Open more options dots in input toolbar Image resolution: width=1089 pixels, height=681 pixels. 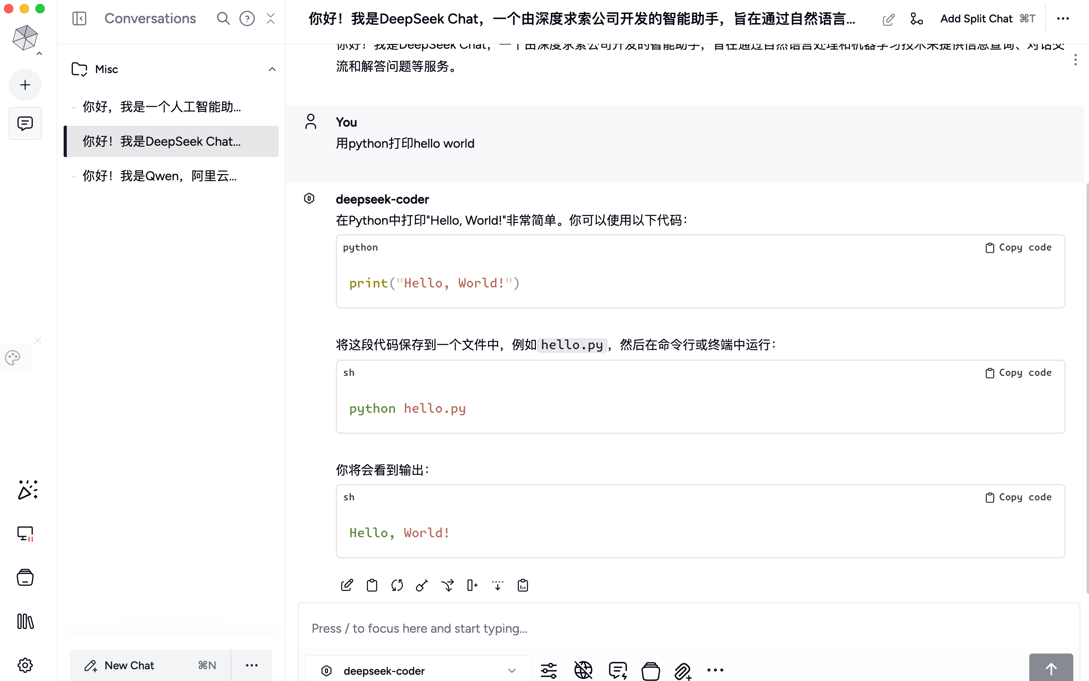(x=715, y=670)
